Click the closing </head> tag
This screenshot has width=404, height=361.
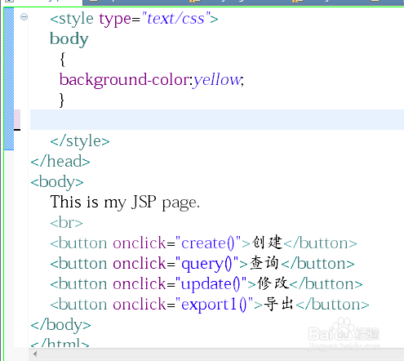(60, 162)
